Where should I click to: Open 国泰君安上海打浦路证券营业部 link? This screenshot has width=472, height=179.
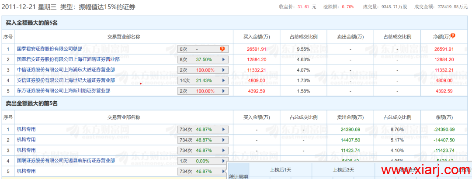(x=68, y=59)
